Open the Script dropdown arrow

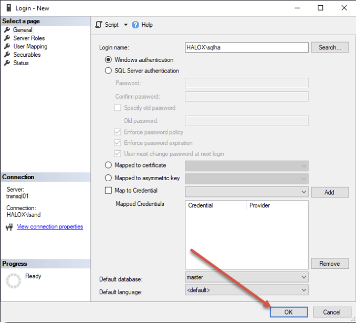[125, 25]
